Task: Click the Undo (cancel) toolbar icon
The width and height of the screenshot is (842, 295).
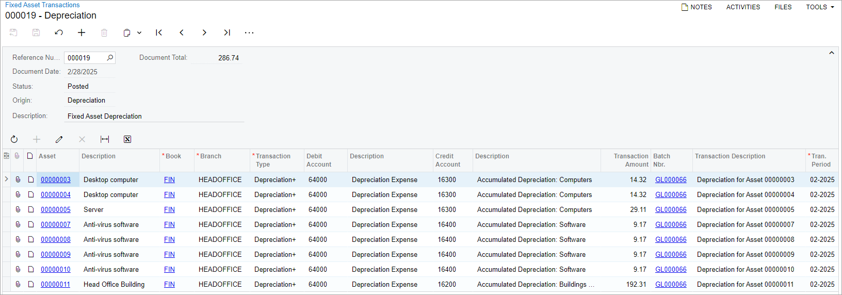Action: point(59,32)
